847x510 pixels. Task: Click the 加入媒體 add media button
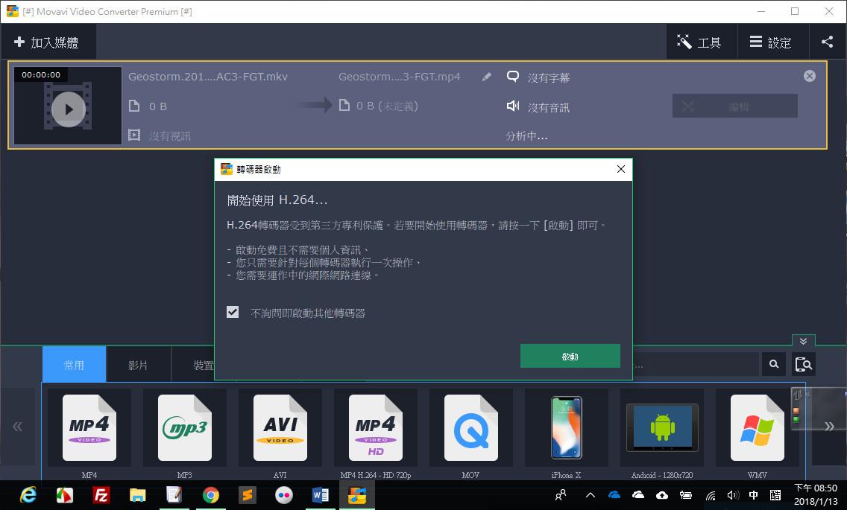click(x=48, y=42)
